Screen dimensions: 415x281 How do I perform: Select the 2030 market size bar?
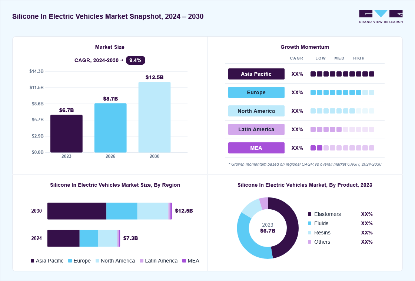point(155,117)
